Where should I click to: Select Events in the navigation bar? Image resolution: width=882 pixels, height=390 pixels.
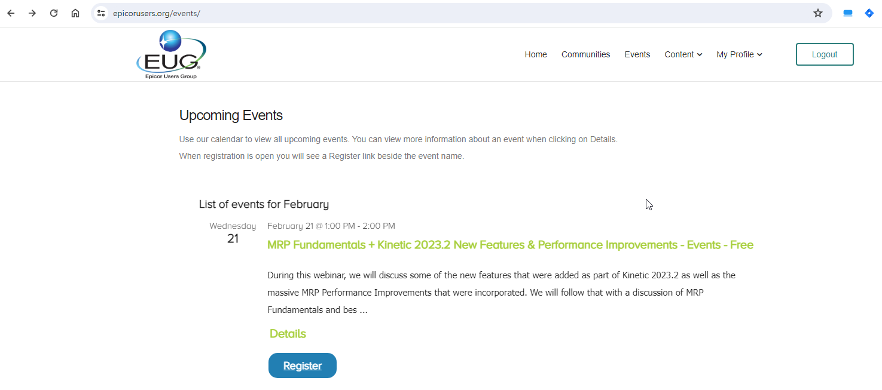637,54
